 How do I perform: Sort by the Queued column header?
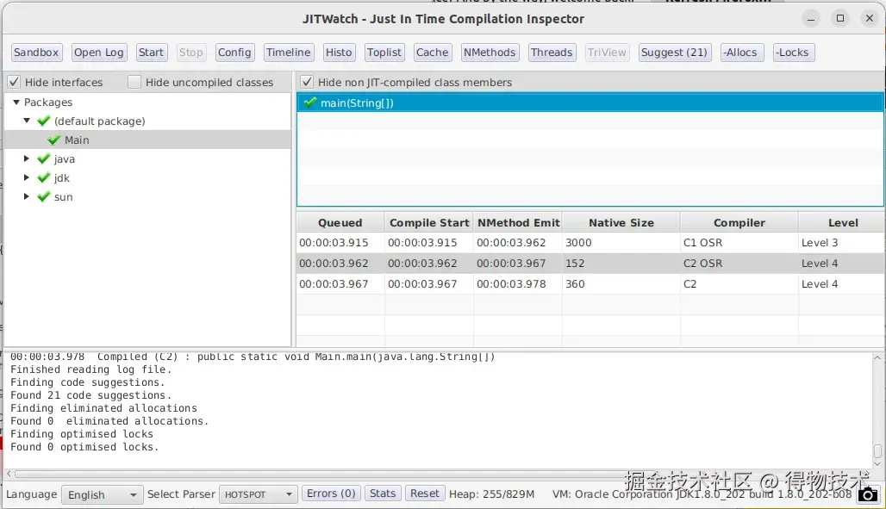click(340, 222)
